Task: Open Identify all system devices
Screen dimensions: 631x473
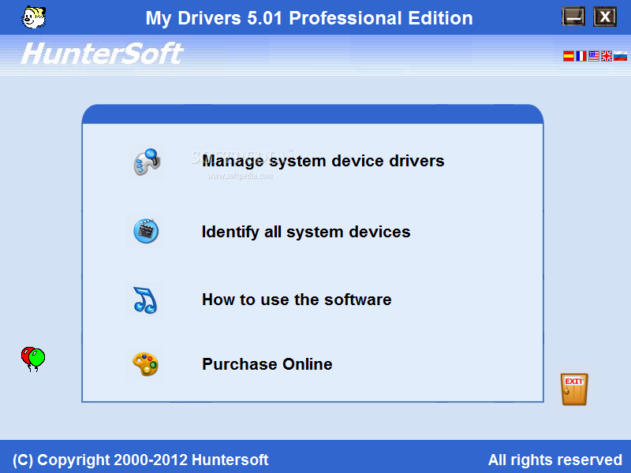Action: 306,232
